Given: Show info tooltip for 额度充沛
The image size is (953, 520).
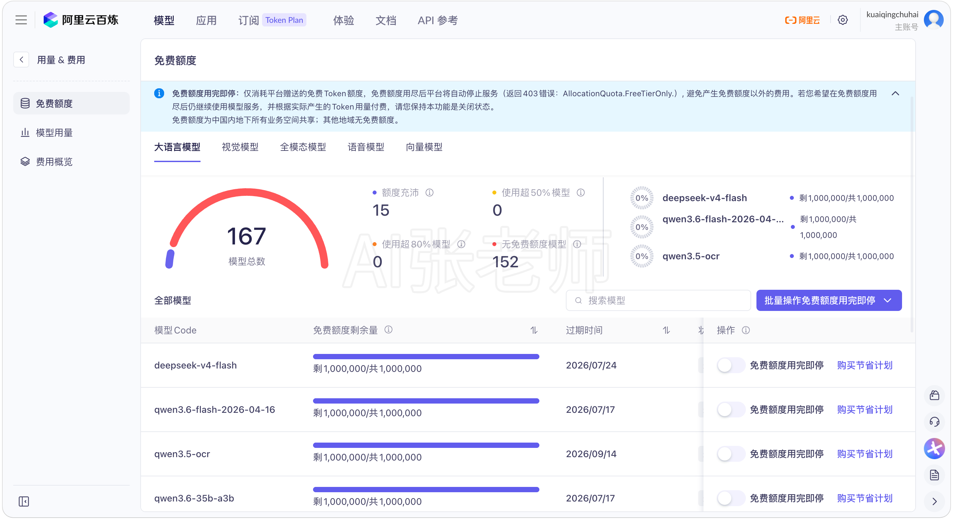Looking at the screenshot, I should click(x=429, y=192).
